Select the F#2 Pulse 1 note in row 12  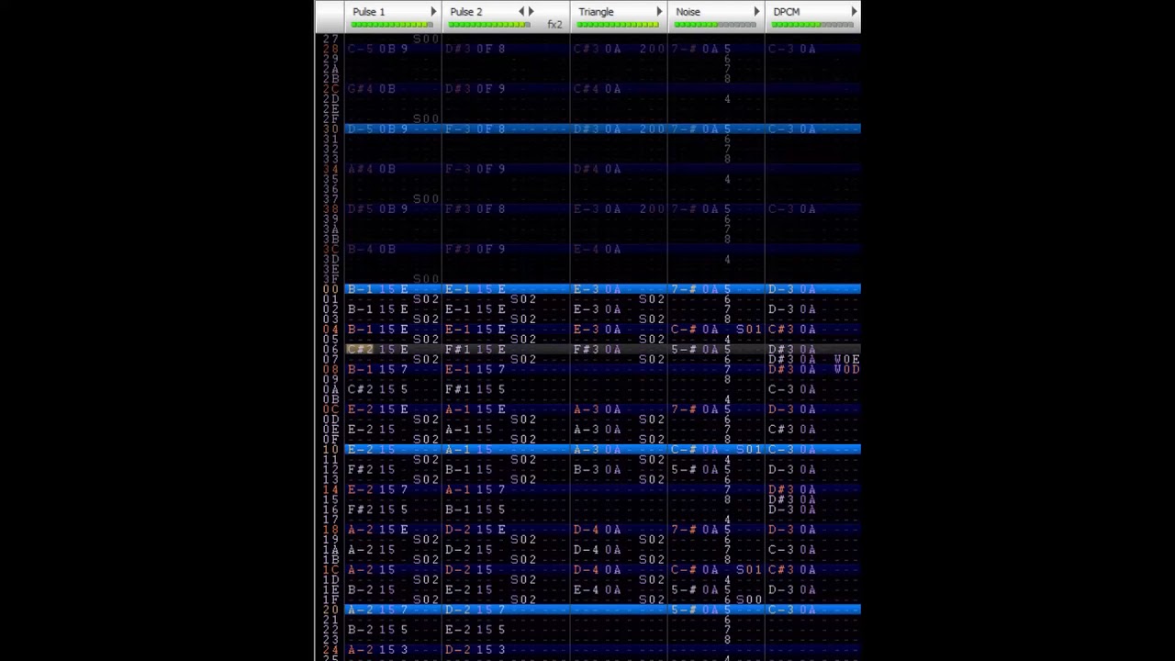[359, 470]
